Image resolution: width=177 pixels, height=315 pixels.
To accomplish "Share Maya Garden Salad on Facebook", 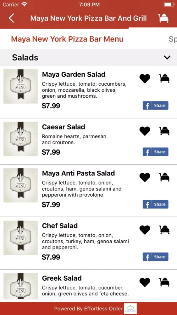I will tap(156, 106).
